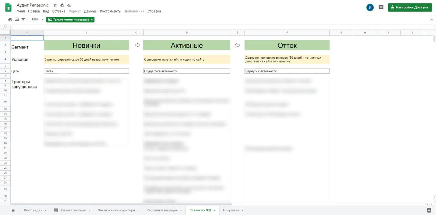Switch to Покрытие sheet tab
The image size is (436, 215).
231,210
